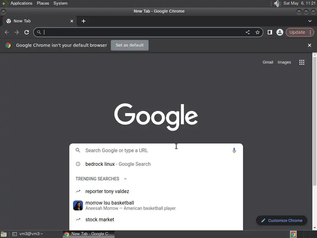Click the speaker volume icon in system panel
The height and width of the screenshot is (238, 317).
click(x=277, y=3)
